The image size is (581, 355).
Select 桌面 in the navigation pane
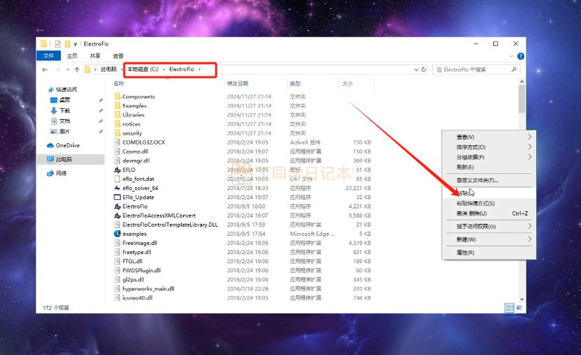click(65, 100)
